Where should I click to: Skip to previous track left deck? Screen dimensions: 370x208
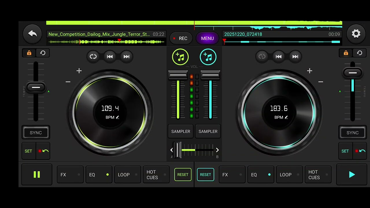pos(110,57)
